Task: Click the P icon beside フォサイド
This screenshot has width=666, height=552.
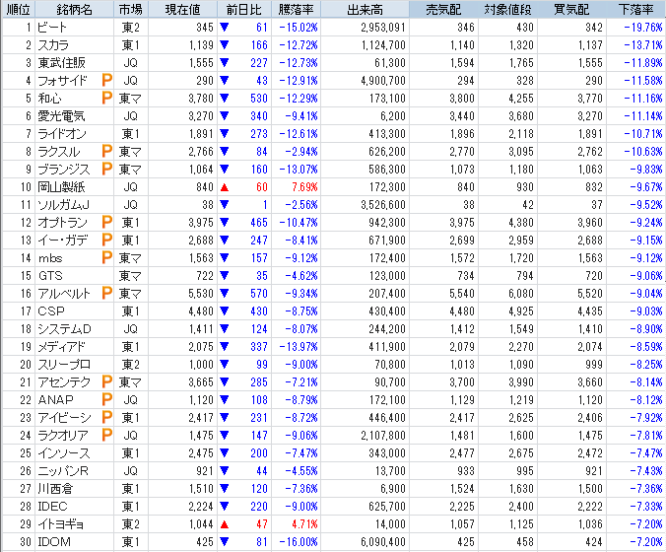Action: [x=107, y=80]
